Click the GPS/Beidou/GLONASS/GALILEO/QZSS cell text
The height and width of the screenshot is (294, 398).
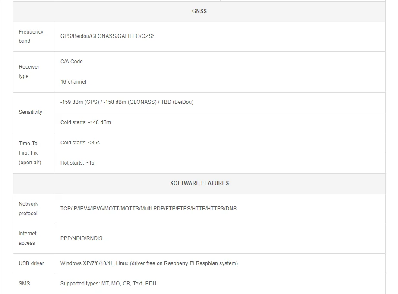coord(108,36)
